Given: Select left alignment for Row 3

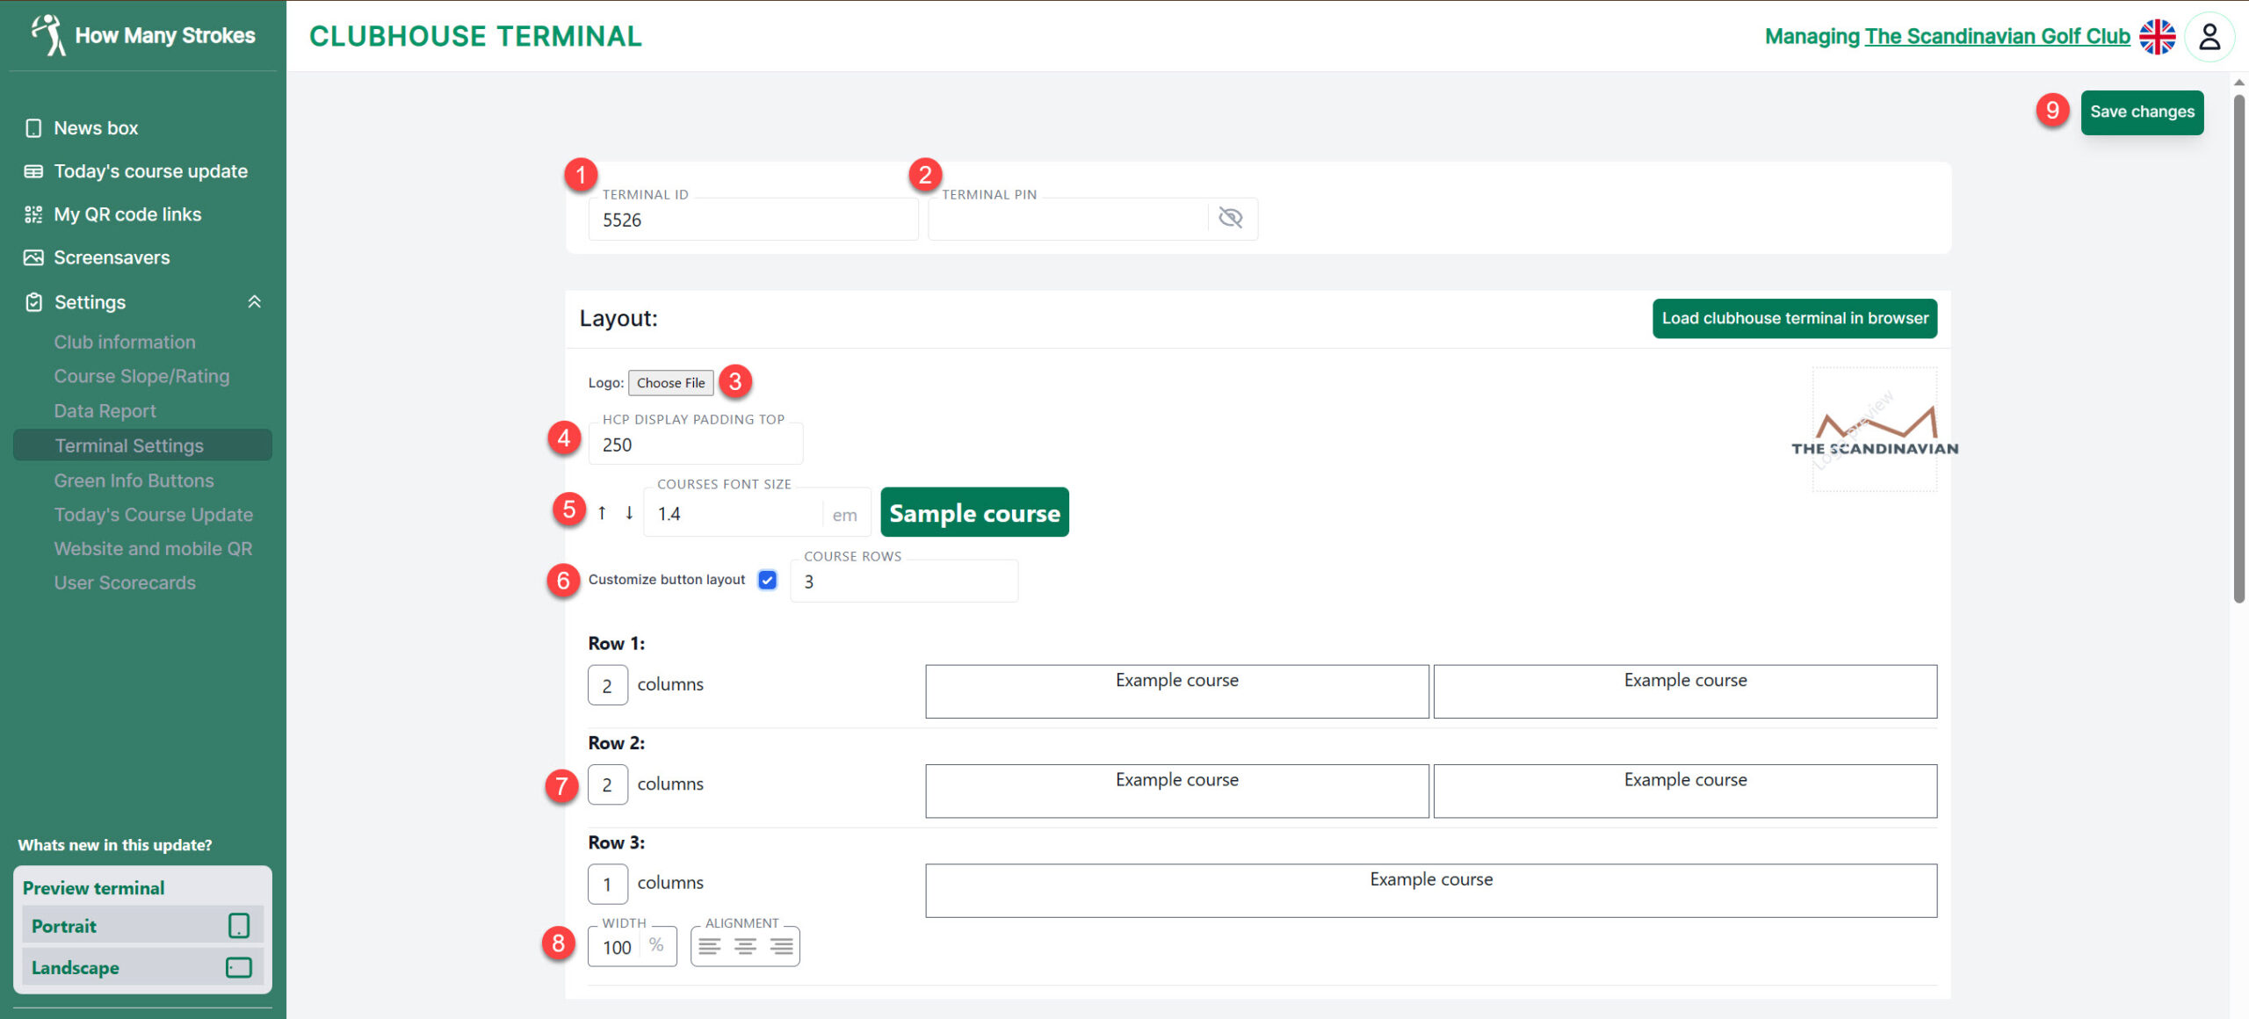Looking at the screenshot, I should point(710,946).
